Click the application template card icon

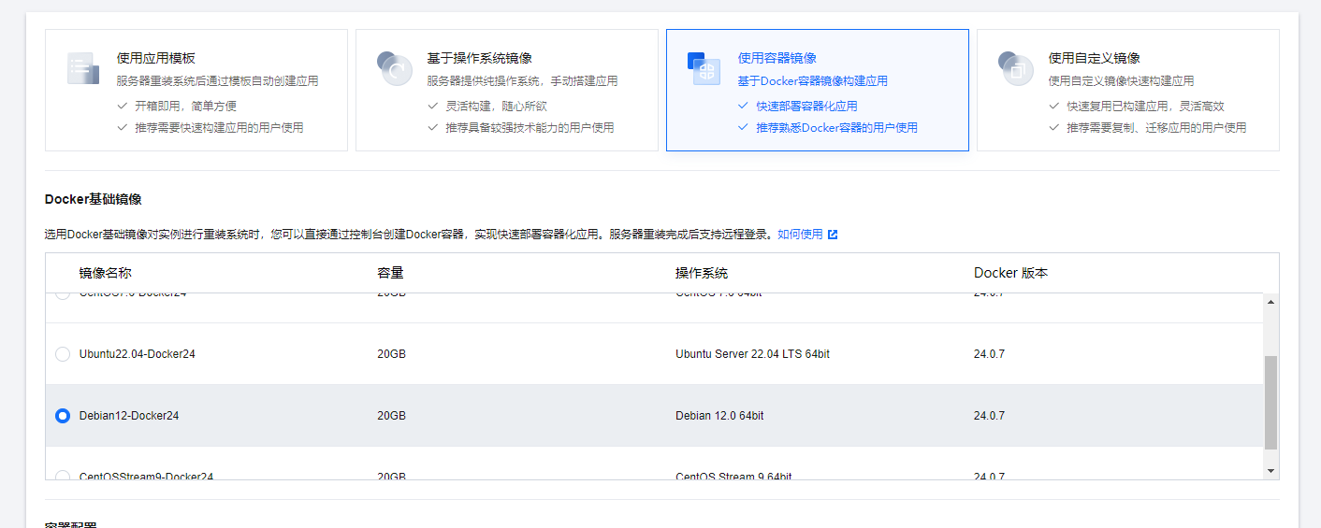(82, 68)
